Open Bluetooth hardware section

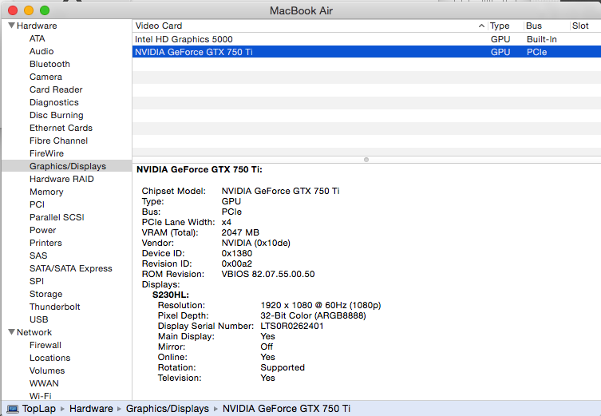click(49, 64)
